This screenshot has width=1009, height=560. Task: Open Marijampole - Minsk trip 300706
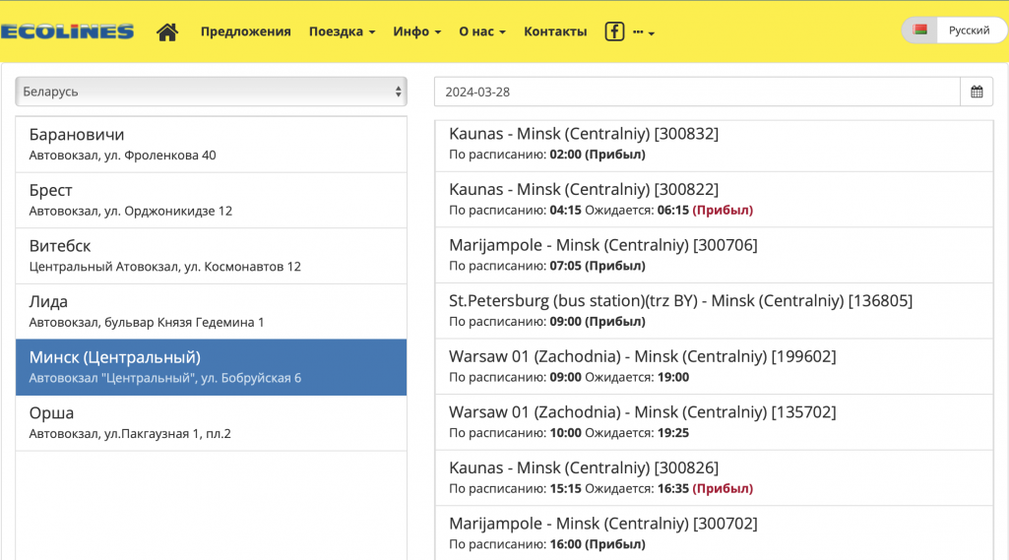pyautogui.click(x=715, y=255)
